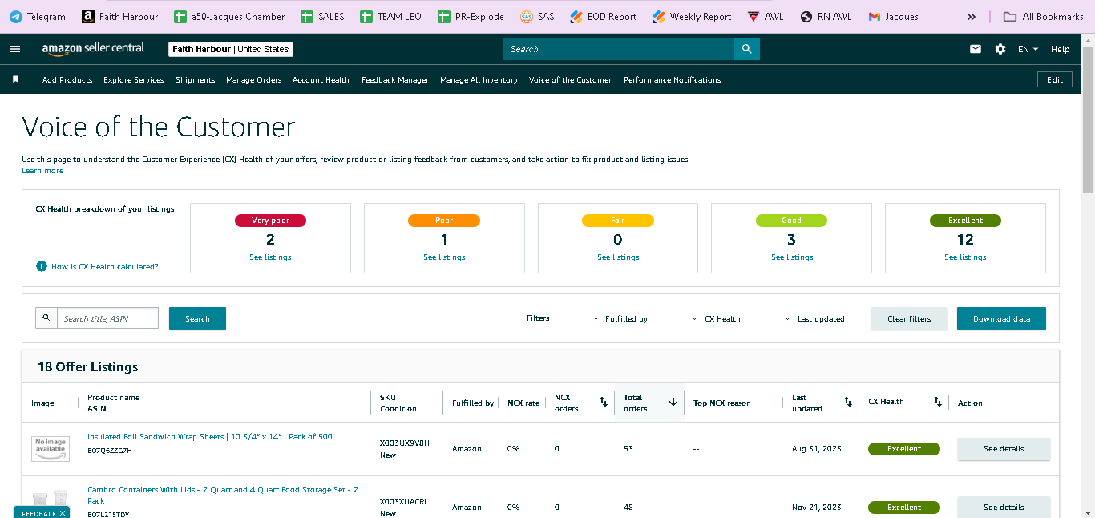Viewport: 1095px width, 518px height.
Task: Open RN AWL bookmark
Action: (827, 16)
